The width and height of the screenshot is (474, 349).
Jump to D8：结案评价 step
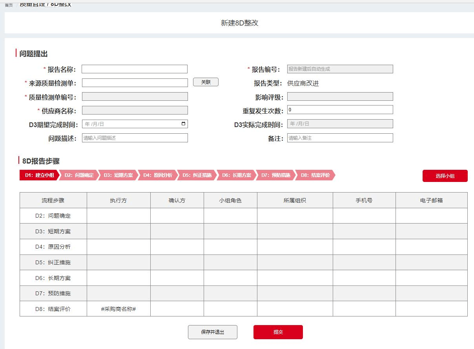(x=315, y=175)
